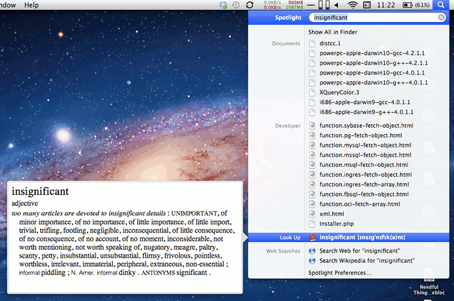This screenshot has width=454, height=301.
Task: Open Spotlight Preferences
Action: point(339,273)
